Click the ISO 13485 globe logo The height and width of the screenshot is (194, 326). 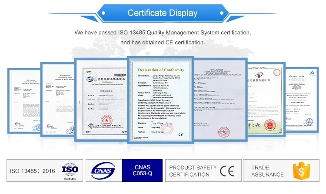tap(70, 171)
